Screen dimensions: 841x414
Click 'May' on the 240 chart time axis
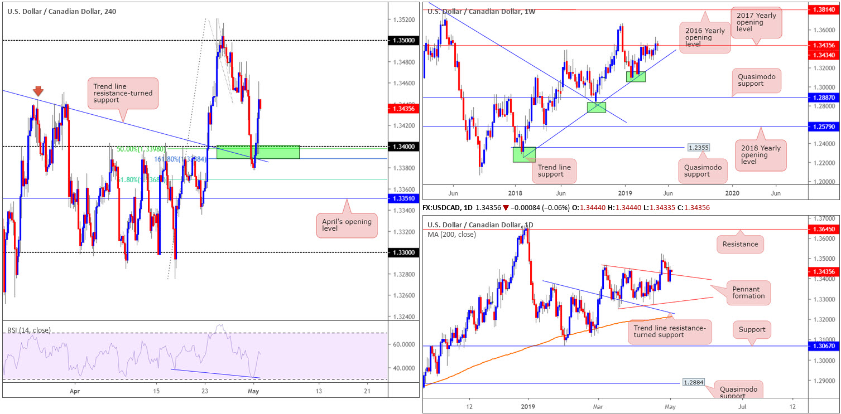click(253, 391)
